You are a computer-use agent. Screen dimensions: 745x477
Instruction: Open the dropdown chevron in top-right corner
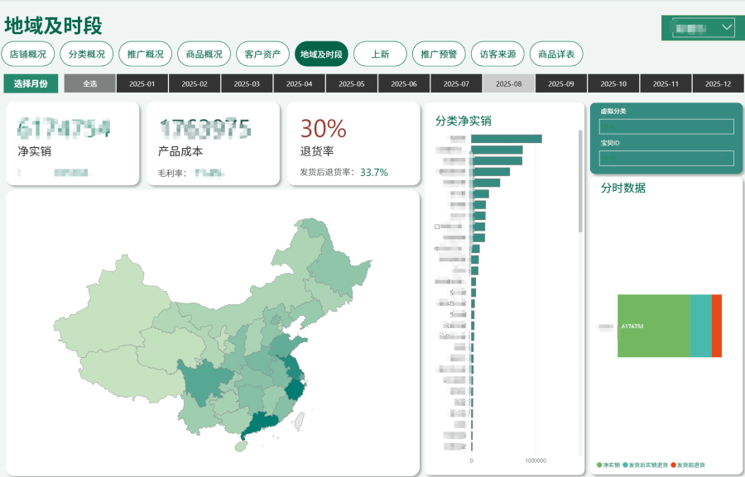pyautogui.click(x=727, y=28)
